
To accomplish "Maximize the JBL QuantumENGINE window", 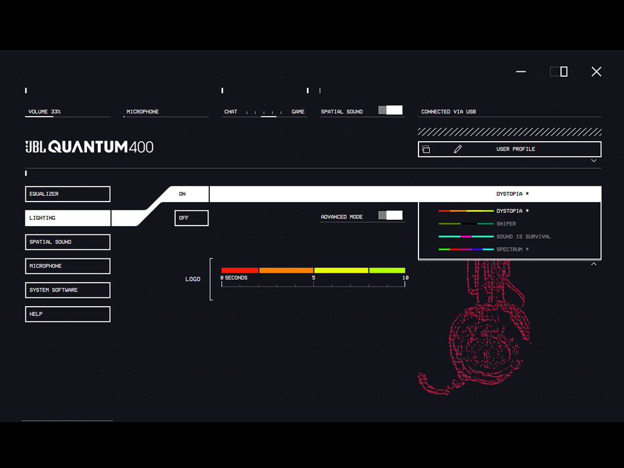I will pyautogui.click(x=559, y=72).
